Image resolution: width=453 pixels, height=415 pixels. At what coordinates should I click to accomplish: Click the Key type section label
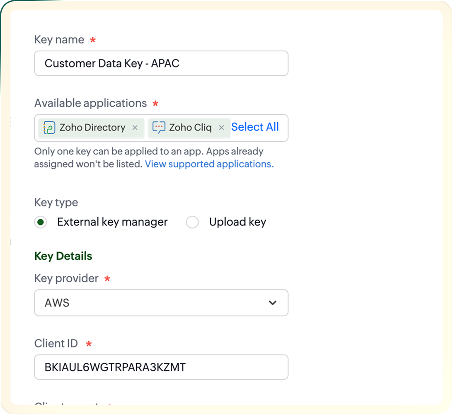[56, 203]
